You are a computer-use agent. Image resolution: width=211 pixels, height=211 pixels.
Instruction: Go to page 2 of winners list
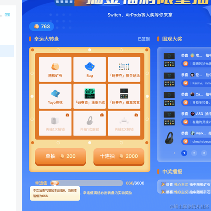tap(194, 153)
